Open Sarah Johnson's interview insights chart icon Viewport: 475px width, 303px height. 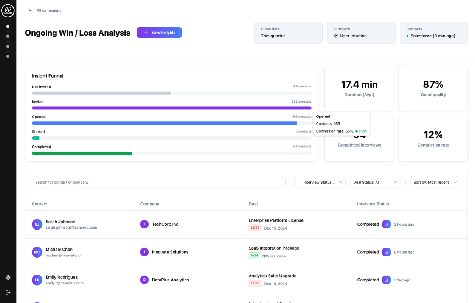386,224
